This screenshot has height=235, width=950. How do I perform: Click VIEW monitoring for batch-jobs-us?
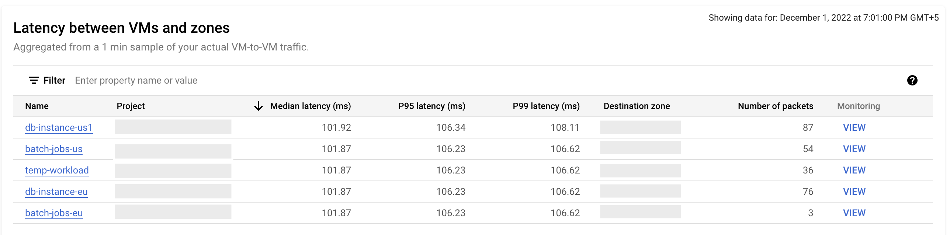click(854, 149)
